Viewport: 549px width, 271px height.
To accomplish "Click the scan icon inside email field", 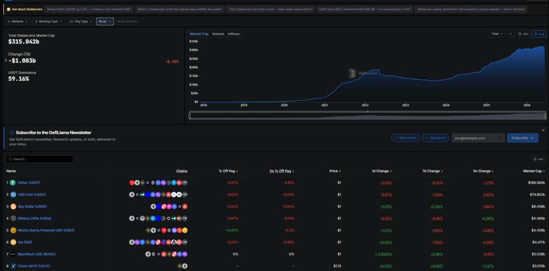I will pos(500,138).
